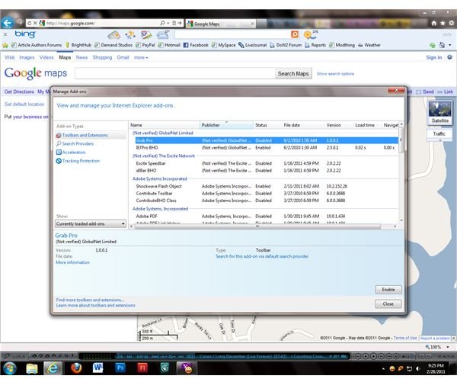Open Windows Explorer folder taskbar icon
457x379 pixels.
coord(32,368)
